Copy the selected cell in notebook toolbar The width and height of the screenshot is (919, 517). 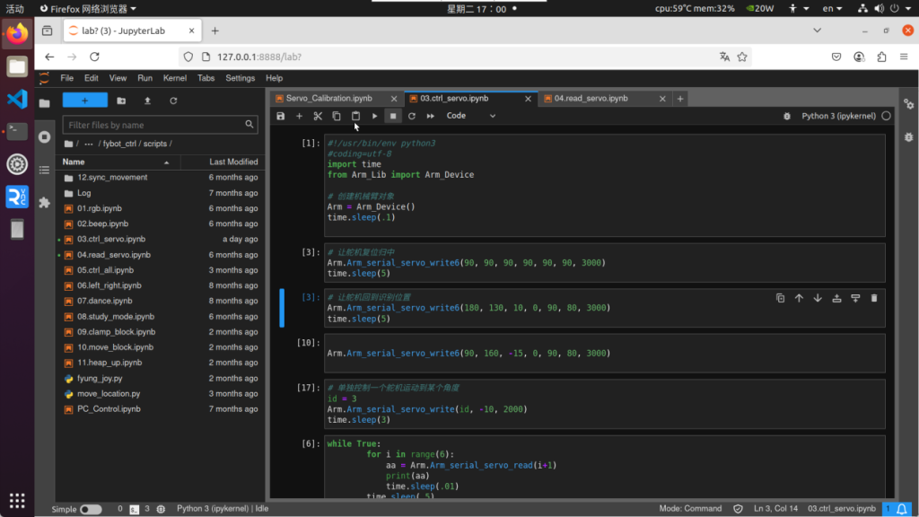(x=337, y=116)
